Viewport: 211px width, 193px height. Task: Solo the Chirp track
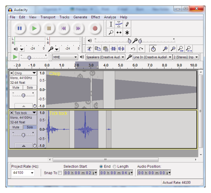pyautogui.click(x=30, y=88)
